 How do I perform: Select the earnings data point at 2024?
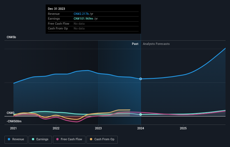141,114
